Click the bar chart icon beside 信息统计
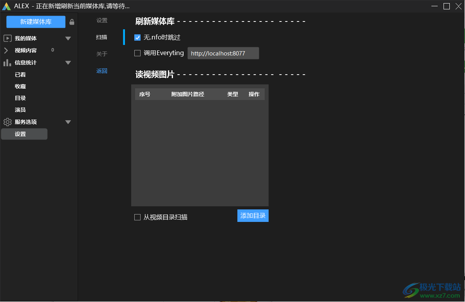 (7, 63)
